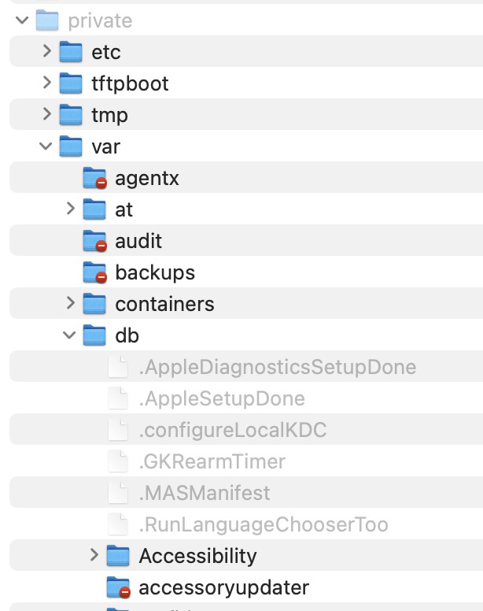Collapse the var folder

coord(46,146)
